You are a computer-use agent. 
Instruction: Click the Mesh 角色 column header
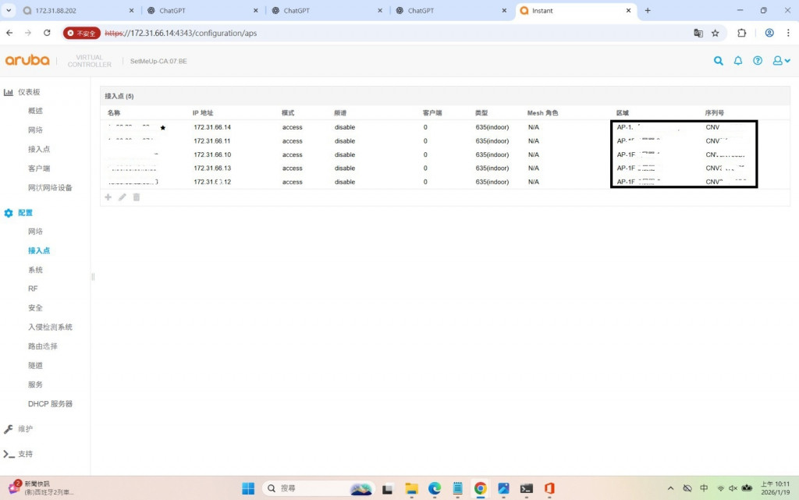[542, 113]
